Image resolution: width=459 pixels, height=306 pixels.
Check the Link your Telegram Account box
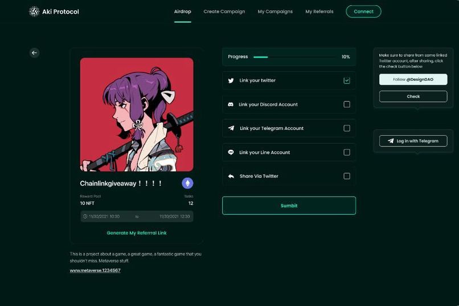[x=347, y=128]
